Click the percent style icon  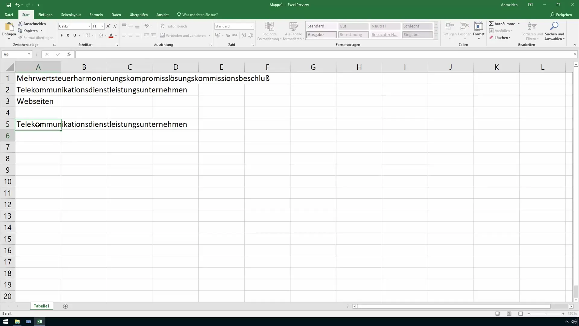pos(228,35)
